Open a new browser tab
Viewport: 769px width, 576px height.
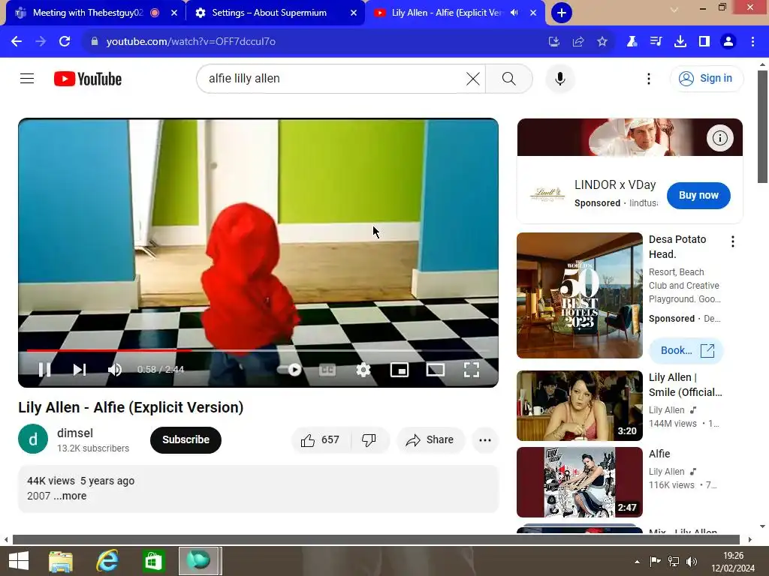pos(562,13)
